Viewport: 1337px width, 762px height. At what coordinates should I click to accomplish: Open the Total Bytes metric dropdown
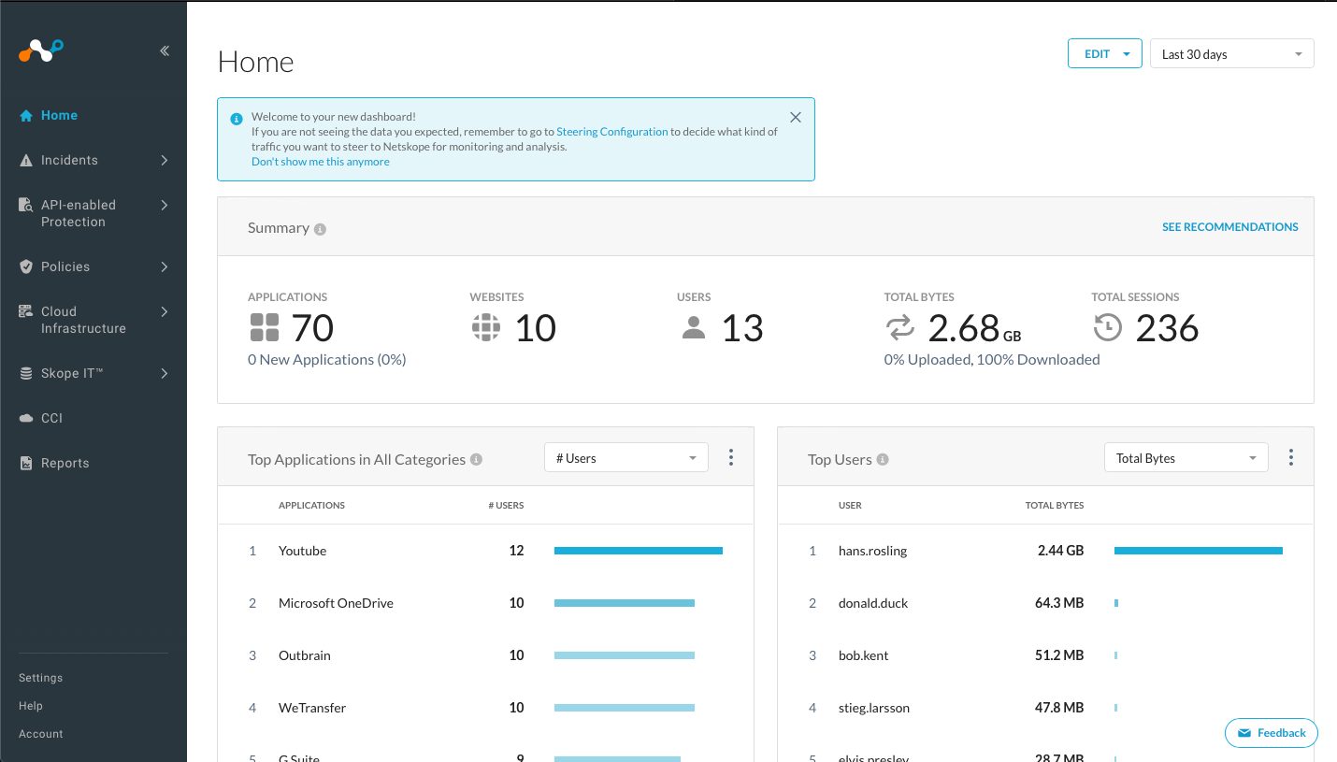tap(1186, 458)
